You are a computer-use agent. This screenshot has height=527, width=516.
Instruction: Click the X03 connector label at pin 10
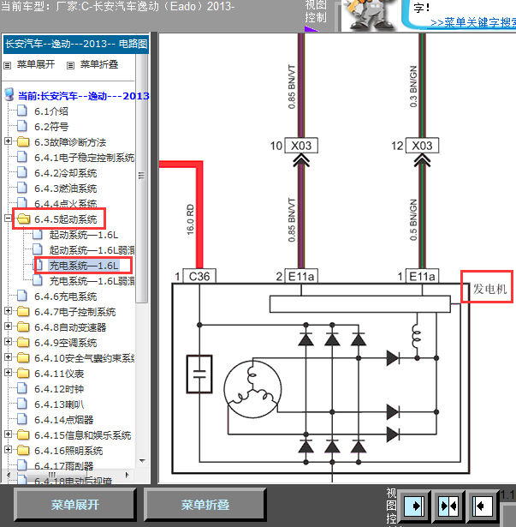click(x=301, y=146)
